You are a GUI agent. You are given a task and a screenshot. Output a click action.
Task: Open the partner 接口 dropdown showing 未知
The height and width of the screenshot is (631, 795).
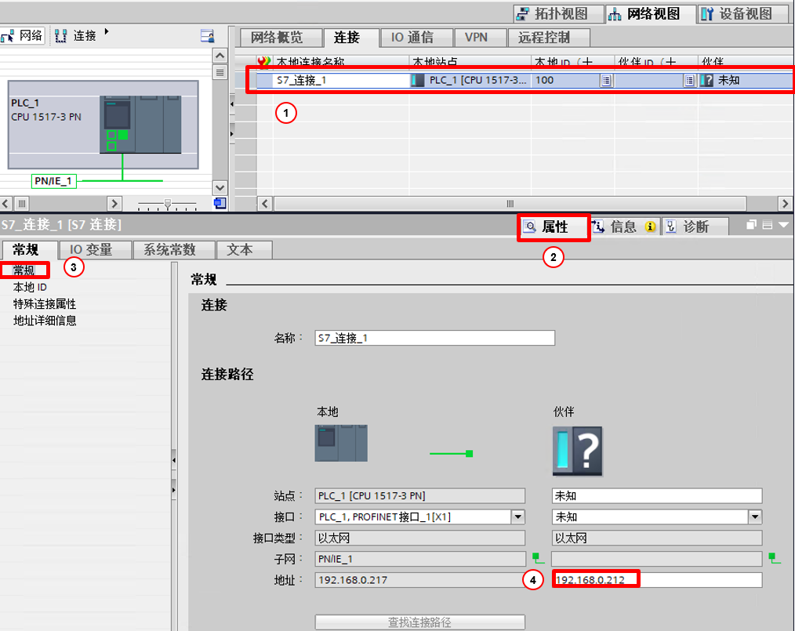pyautogui.click(x=753, y=517)
